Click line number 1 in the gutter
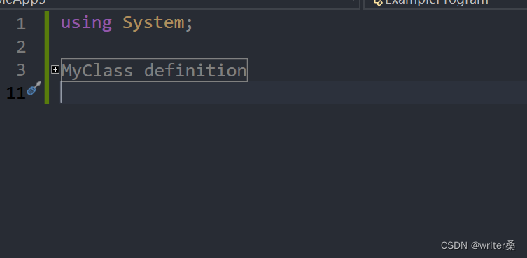 (21, 24)
